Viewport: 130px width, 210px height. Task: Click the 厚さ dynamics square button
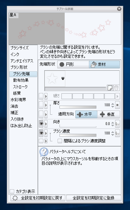[x=118, y=105]
